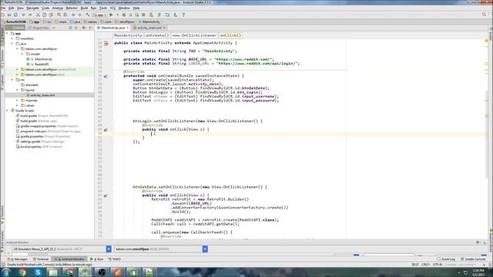
Task: Click the onCreate override gutter icon
Action: [106, 76]
